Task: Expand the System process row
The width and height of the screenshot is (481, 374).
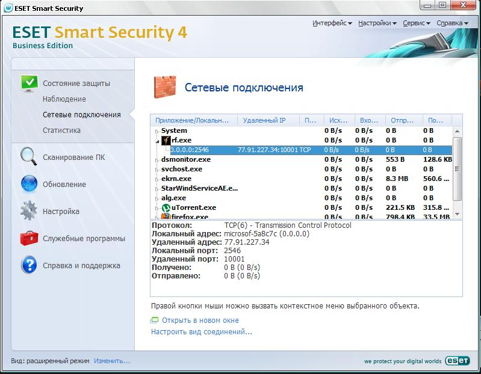Action: pyautogui.click(x=158, y=131)
